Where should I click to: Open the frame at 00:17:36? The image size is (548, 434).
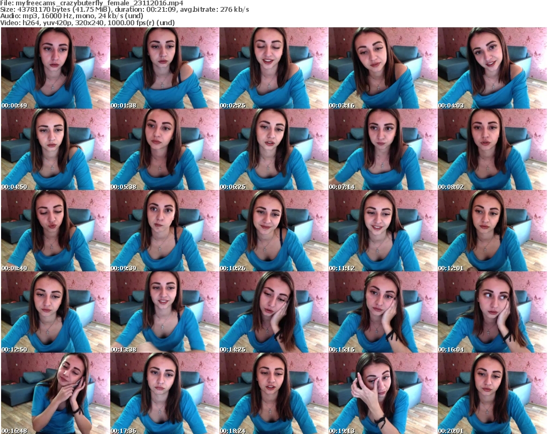pos(165,393)
